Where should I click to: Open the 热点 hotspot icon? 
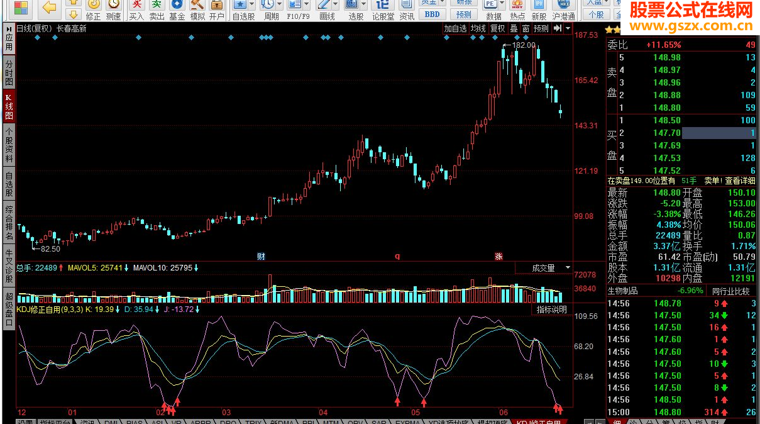point(517,10)
